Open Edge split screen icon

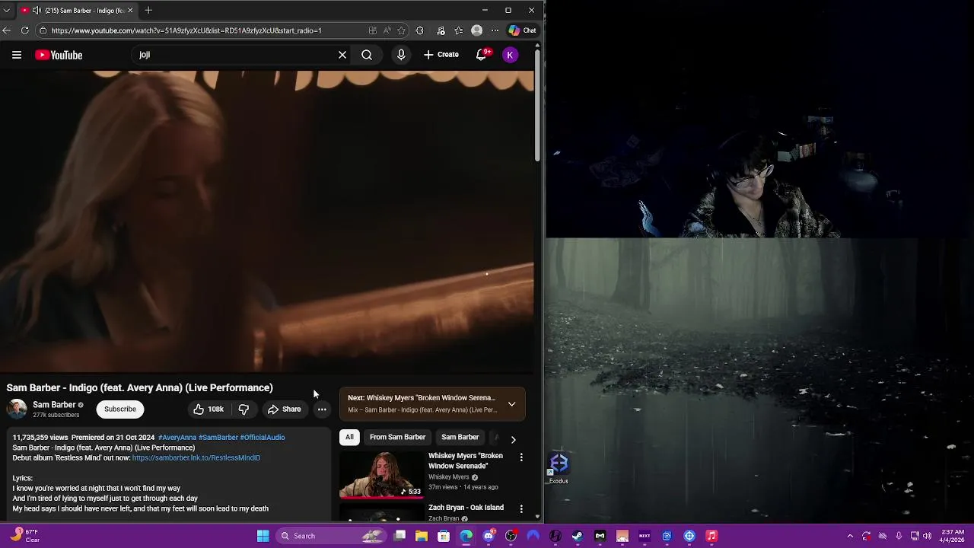coord(372,30)
